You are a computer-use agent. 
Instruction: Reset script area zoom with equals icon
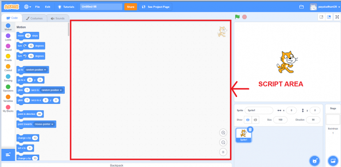click(223, 152)
